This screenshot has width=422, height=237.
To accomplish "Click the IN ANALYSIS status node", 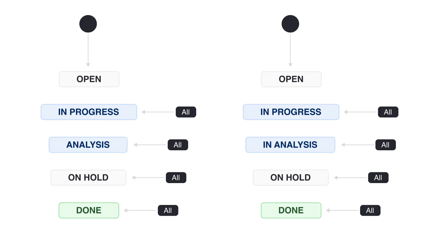I will 290,145.
